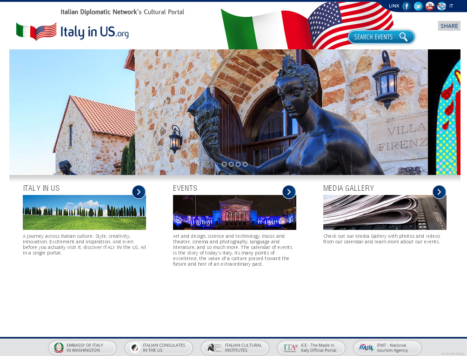Open the Twitter bird icon
The width and height of the screenshot is (467, 356).
coord(418,6)
